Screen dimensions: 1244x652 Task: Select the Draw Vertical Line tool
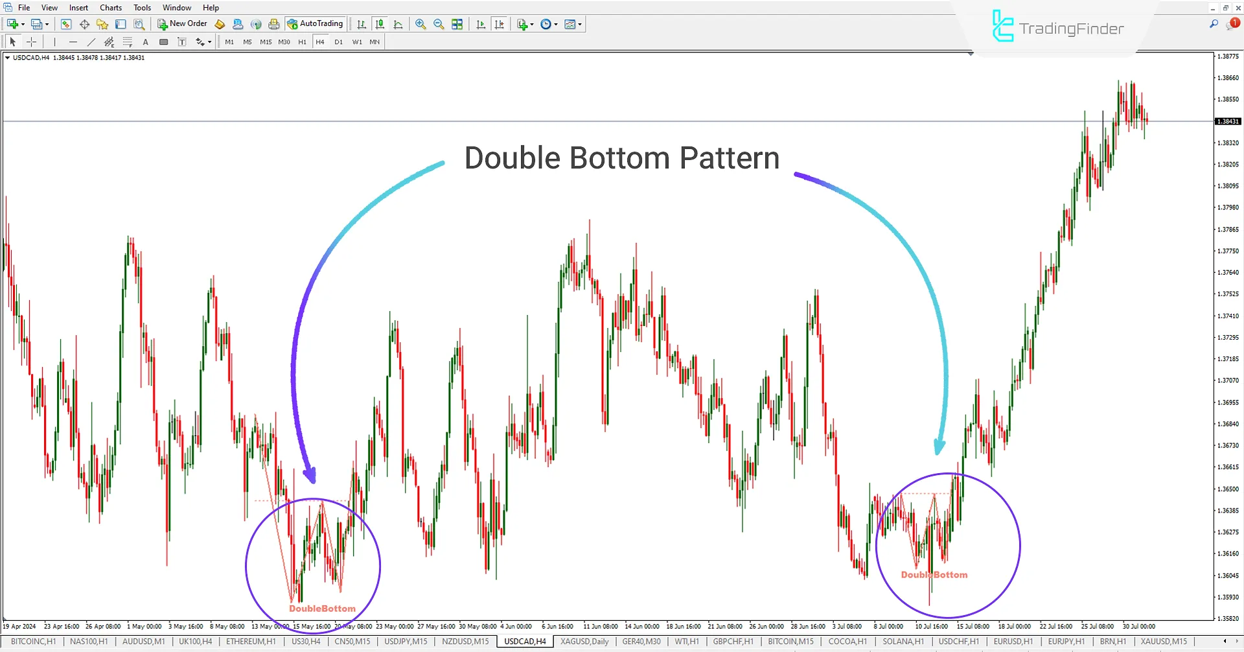[x=54, y=41]
